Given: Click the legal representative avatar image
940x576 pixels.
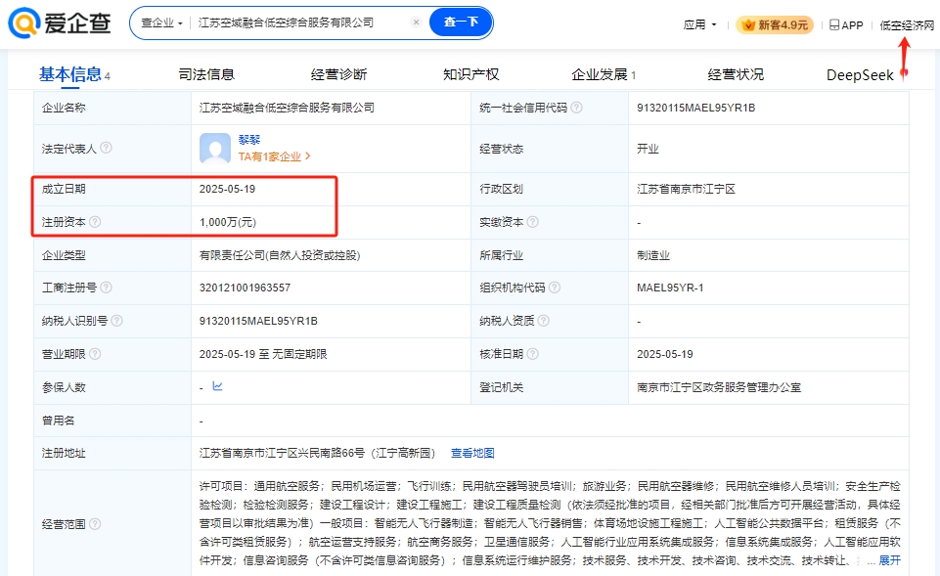Looking at the screenshot, I should pos(215,148).
